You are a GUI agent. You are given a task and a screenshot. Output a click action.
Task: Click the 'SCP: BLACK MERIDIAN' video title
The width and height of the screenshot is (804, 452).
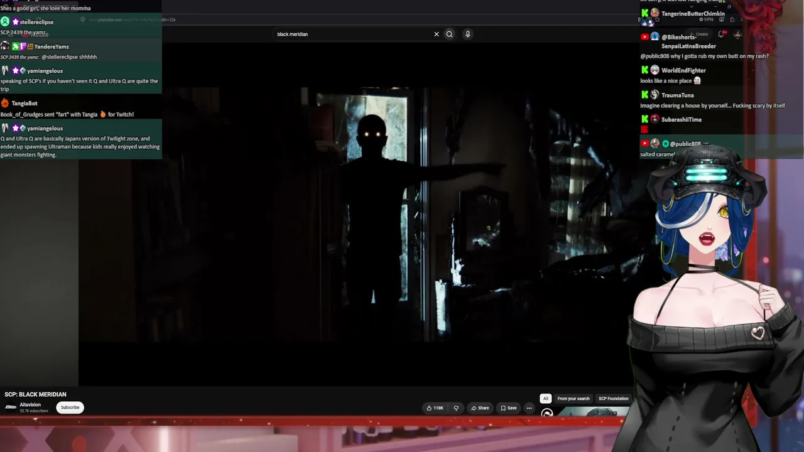pos(35,394)
